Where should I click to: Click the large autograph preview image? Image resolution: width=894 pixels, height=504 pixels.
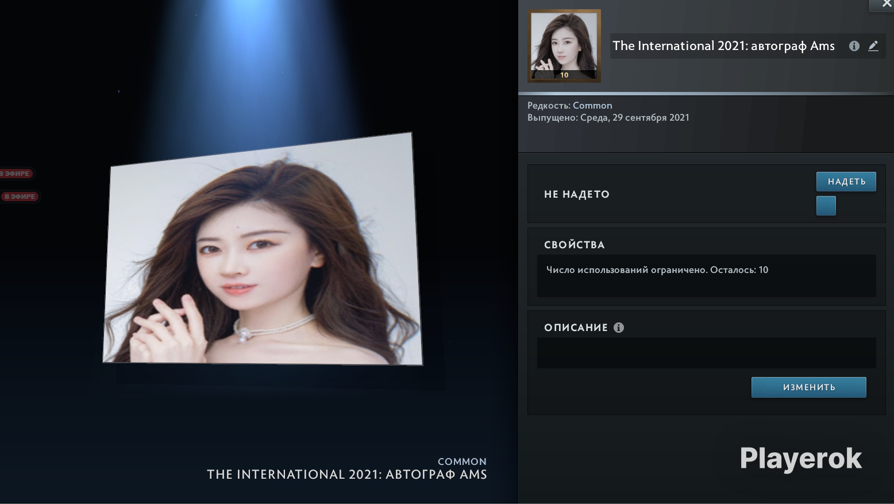pyautogui.click(x=263, y=249)
